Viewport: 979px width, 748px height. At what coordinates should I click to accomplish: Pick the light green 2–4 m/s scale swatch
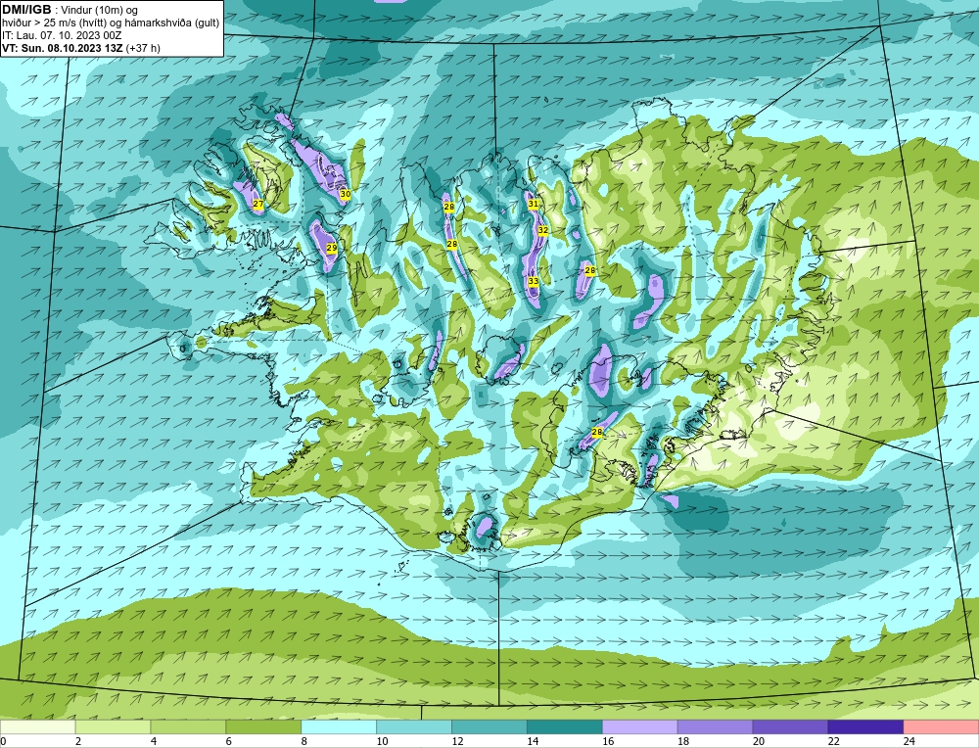click(x=113, y=727)
